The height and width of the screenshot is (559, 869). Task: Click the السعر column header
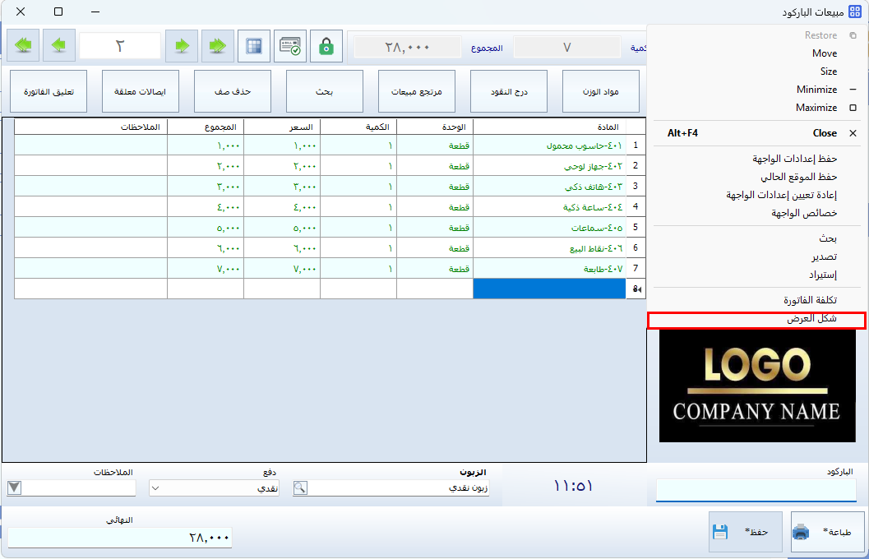click(282, 127)
